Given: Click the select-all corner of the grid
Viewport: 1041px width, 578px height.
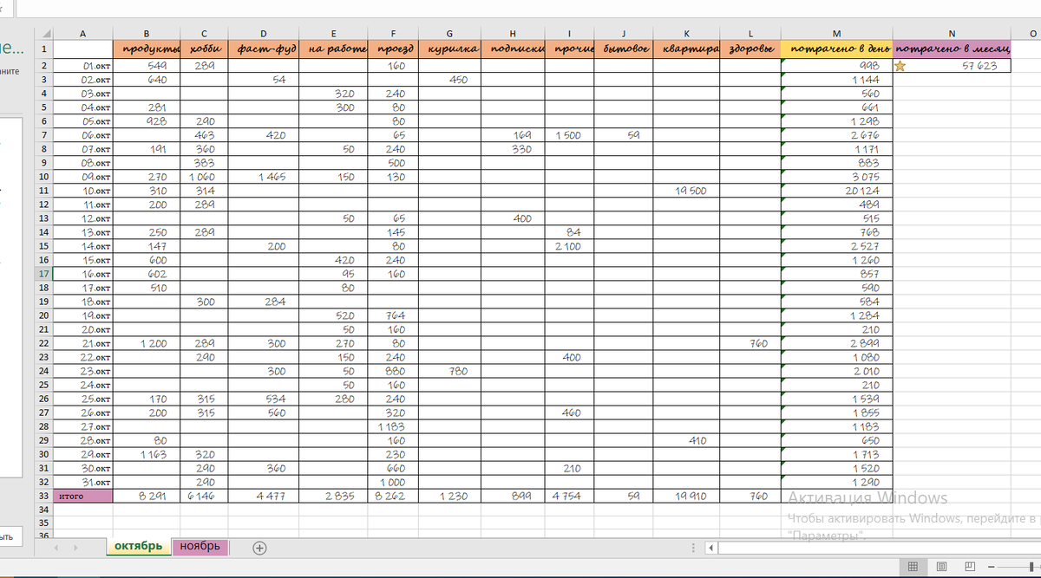Looking at the screenshot, I should [x=43, y=33].
